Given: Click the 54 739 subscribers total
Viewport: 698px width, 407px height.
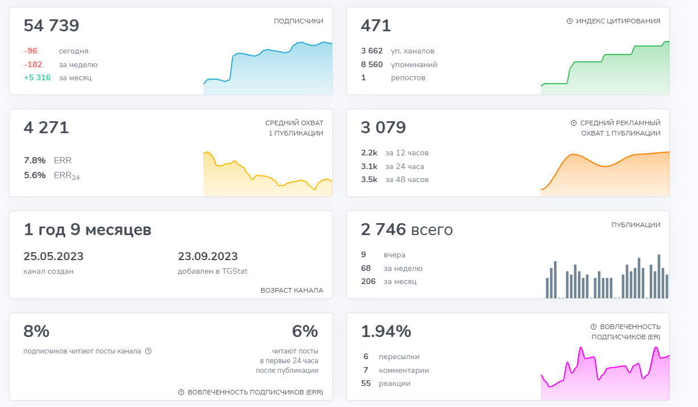Looking at the screenshot, I should pyautogui.click(x=51, y=26).
